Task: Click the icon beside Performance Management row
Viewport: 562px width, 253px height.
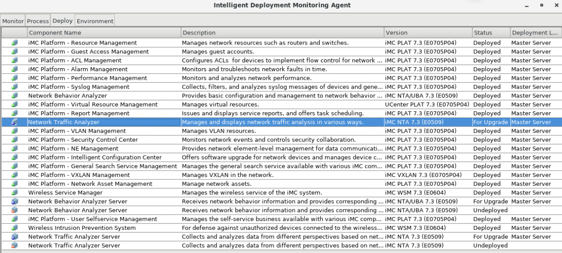Action: coord(15,78)
